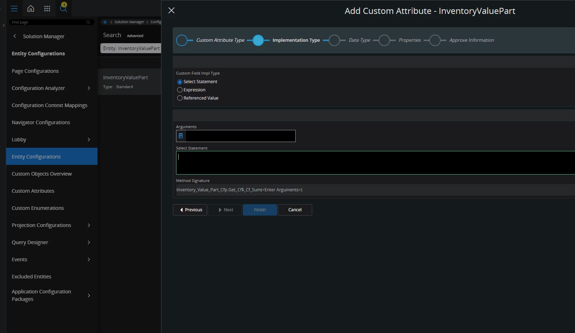Select the Implementation Type wizard step
The height and width of the screenshot is (333, 575).
(x=258, y=40)
